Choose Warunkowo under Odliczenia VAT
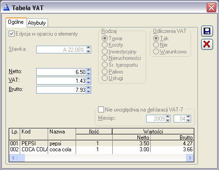The height and width of the screenshot is (170, 219). (156, 52)
